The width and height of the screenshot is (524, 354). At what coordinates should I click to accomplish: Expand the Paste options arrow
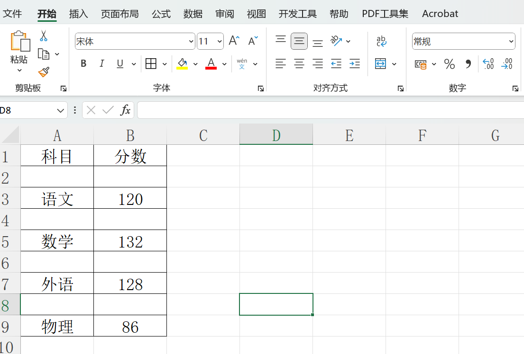point(19,71)
